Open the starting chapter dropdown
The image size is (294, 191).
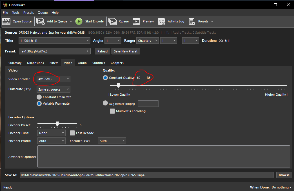point(169,40)
